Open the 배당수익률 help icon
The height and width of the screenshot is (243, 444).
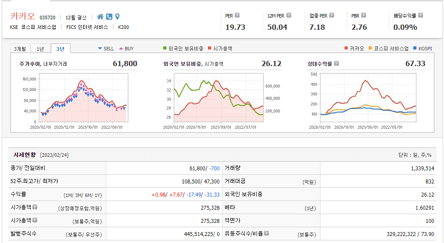(x=420, y=15)
